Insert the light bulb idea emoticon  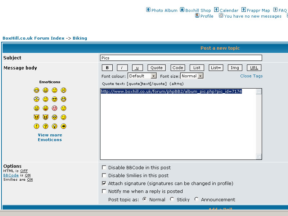54,126
